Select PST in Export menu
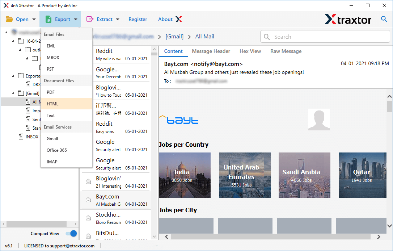393x251 pixels. (67, 69)
